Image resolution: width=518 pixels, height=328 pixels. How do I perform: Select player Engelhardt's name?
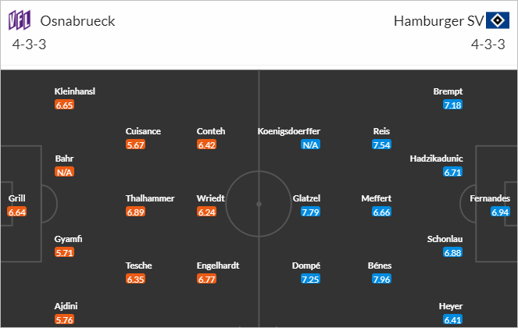[218, 266]
